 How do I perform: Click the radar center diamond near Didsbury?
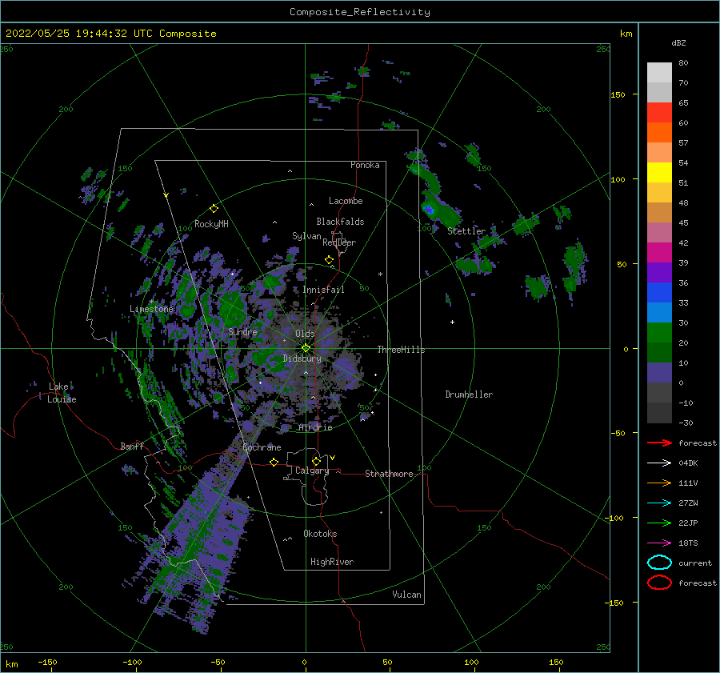pyautogui.click(x=306, y=348)
